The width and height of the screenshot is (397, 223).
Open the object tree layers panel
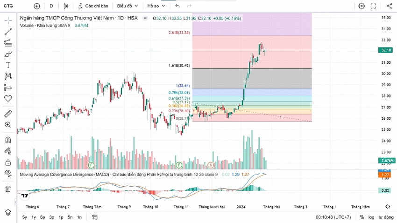click(8, 212)
